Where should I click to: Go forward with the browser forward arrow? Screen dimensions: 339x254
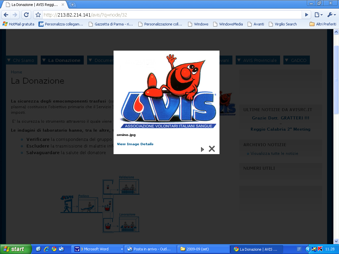(15, 15)
